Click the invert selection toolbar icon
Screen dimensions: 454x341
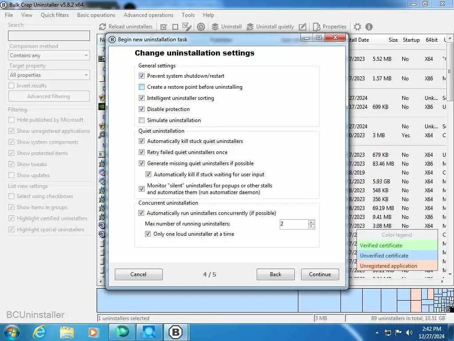tap(187, 27)
